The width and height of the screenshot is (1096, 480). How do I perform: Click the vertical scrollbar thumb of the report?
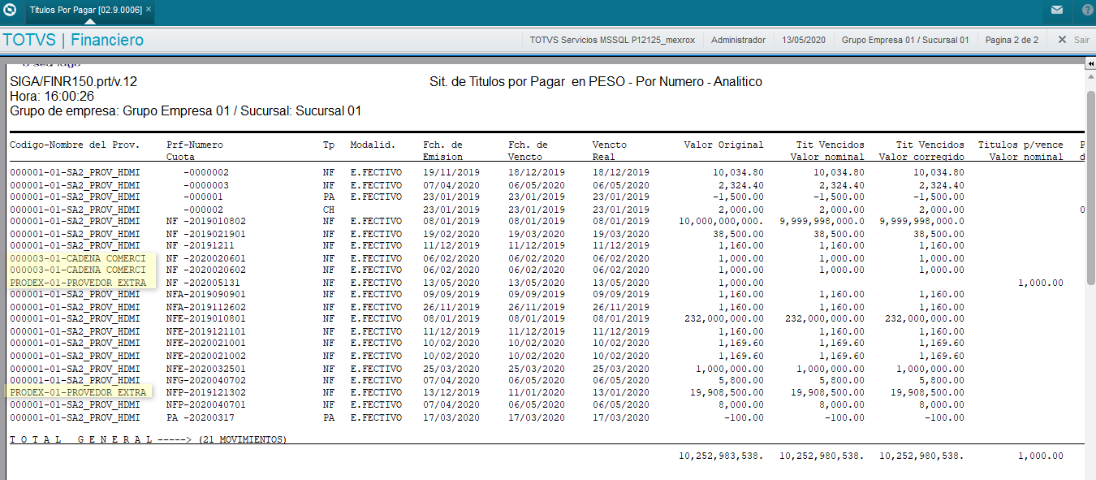pyautogui.click(x=1090, y=187)
